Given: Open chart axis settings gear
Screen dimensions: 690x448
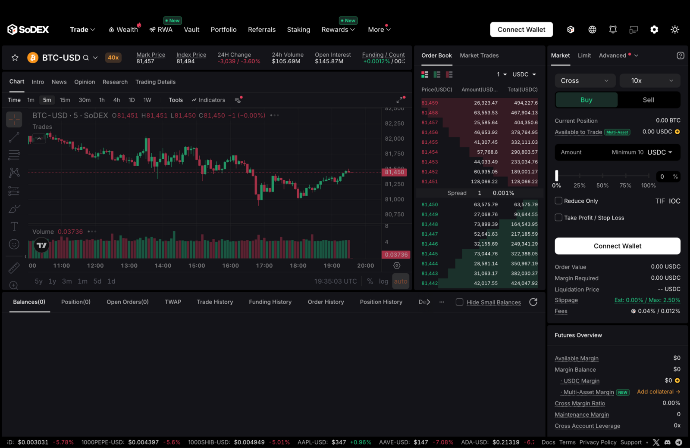Looking at the screenshot, I should pyautogui.click(x=397, y=266).
